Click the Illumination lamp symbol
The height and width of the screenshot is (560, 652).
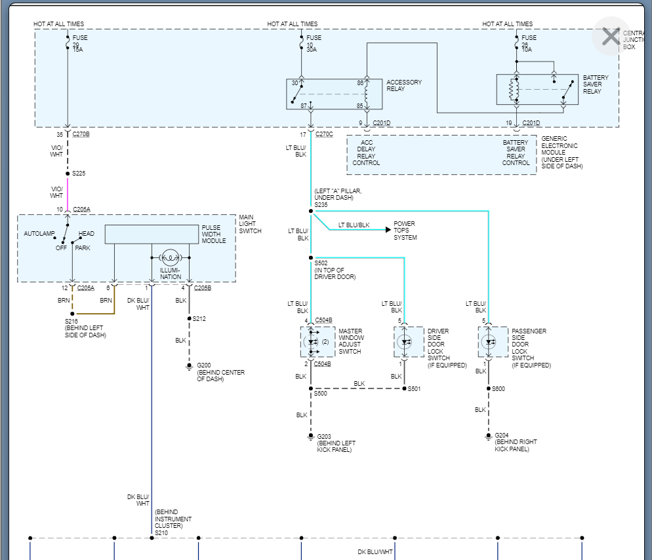point(170,256)
